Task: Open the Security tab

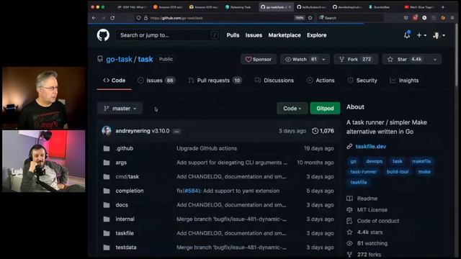Action: 362,80
